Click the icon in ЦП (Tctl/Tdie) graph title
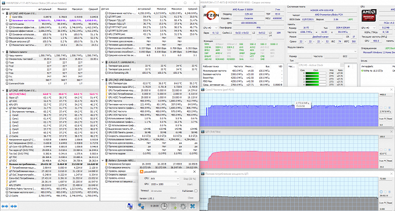This screenshot has width=395, height=211. 203,131
